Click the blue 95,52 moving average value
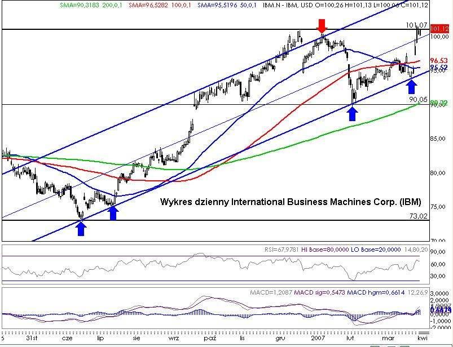 (x=439, y=67)
